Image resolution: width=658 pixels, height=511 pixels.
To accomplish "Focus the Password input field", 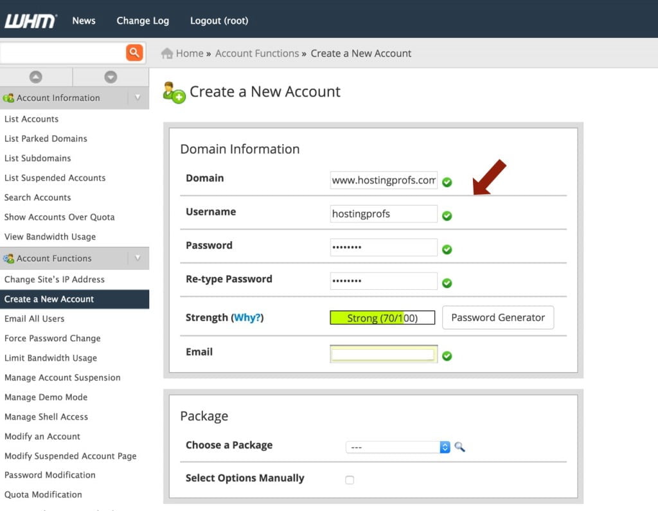I will click(384, 247).
